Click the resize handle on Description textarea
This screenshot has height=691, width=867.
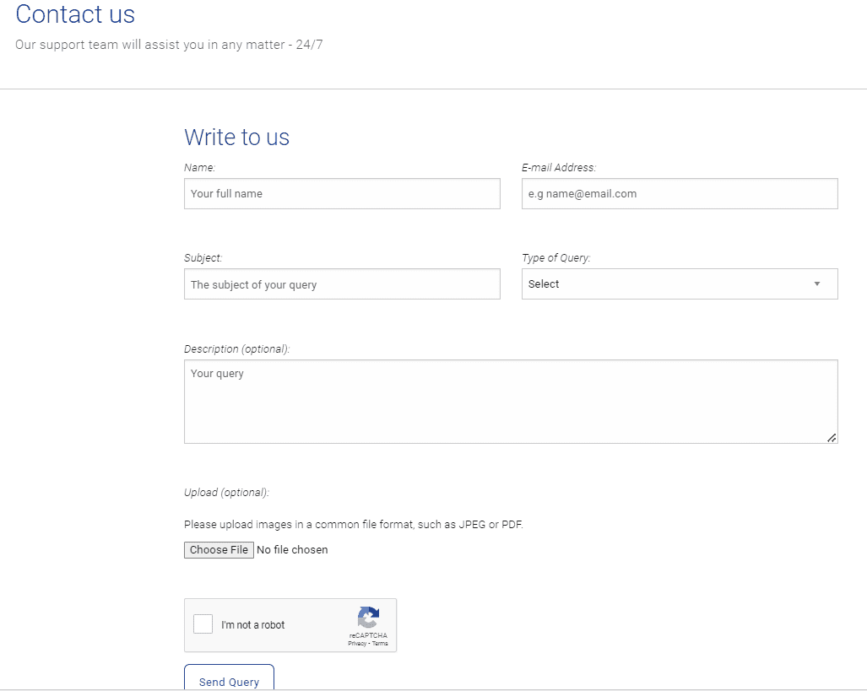point(832,439)
